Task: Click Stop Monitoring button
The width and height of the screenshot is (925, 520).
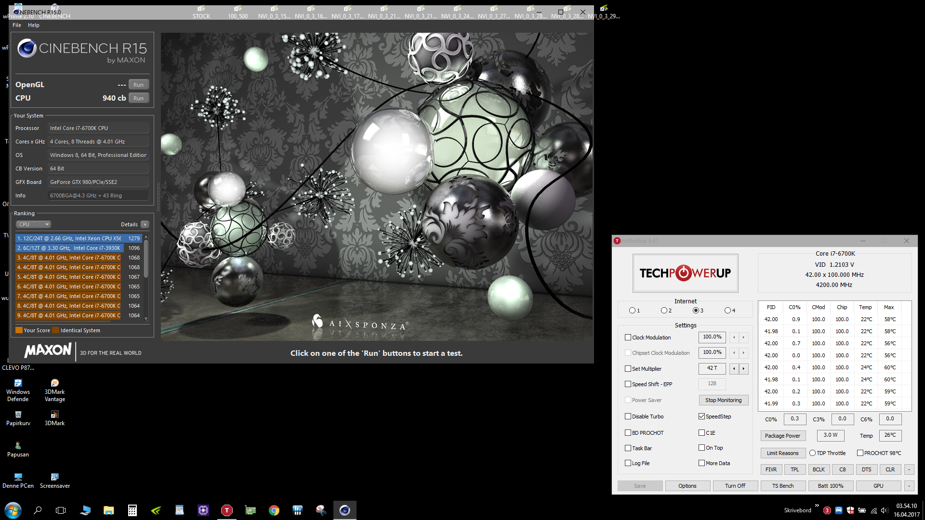Action: [723, 400]
